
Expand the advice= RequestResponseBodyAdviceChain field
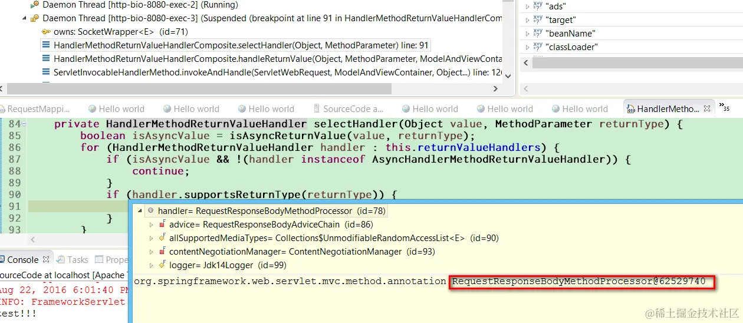(x=152, y=225)
